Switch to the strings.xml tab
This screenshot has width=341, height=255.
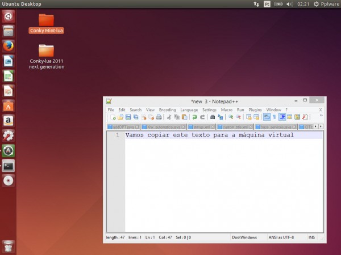pos(201,127)
